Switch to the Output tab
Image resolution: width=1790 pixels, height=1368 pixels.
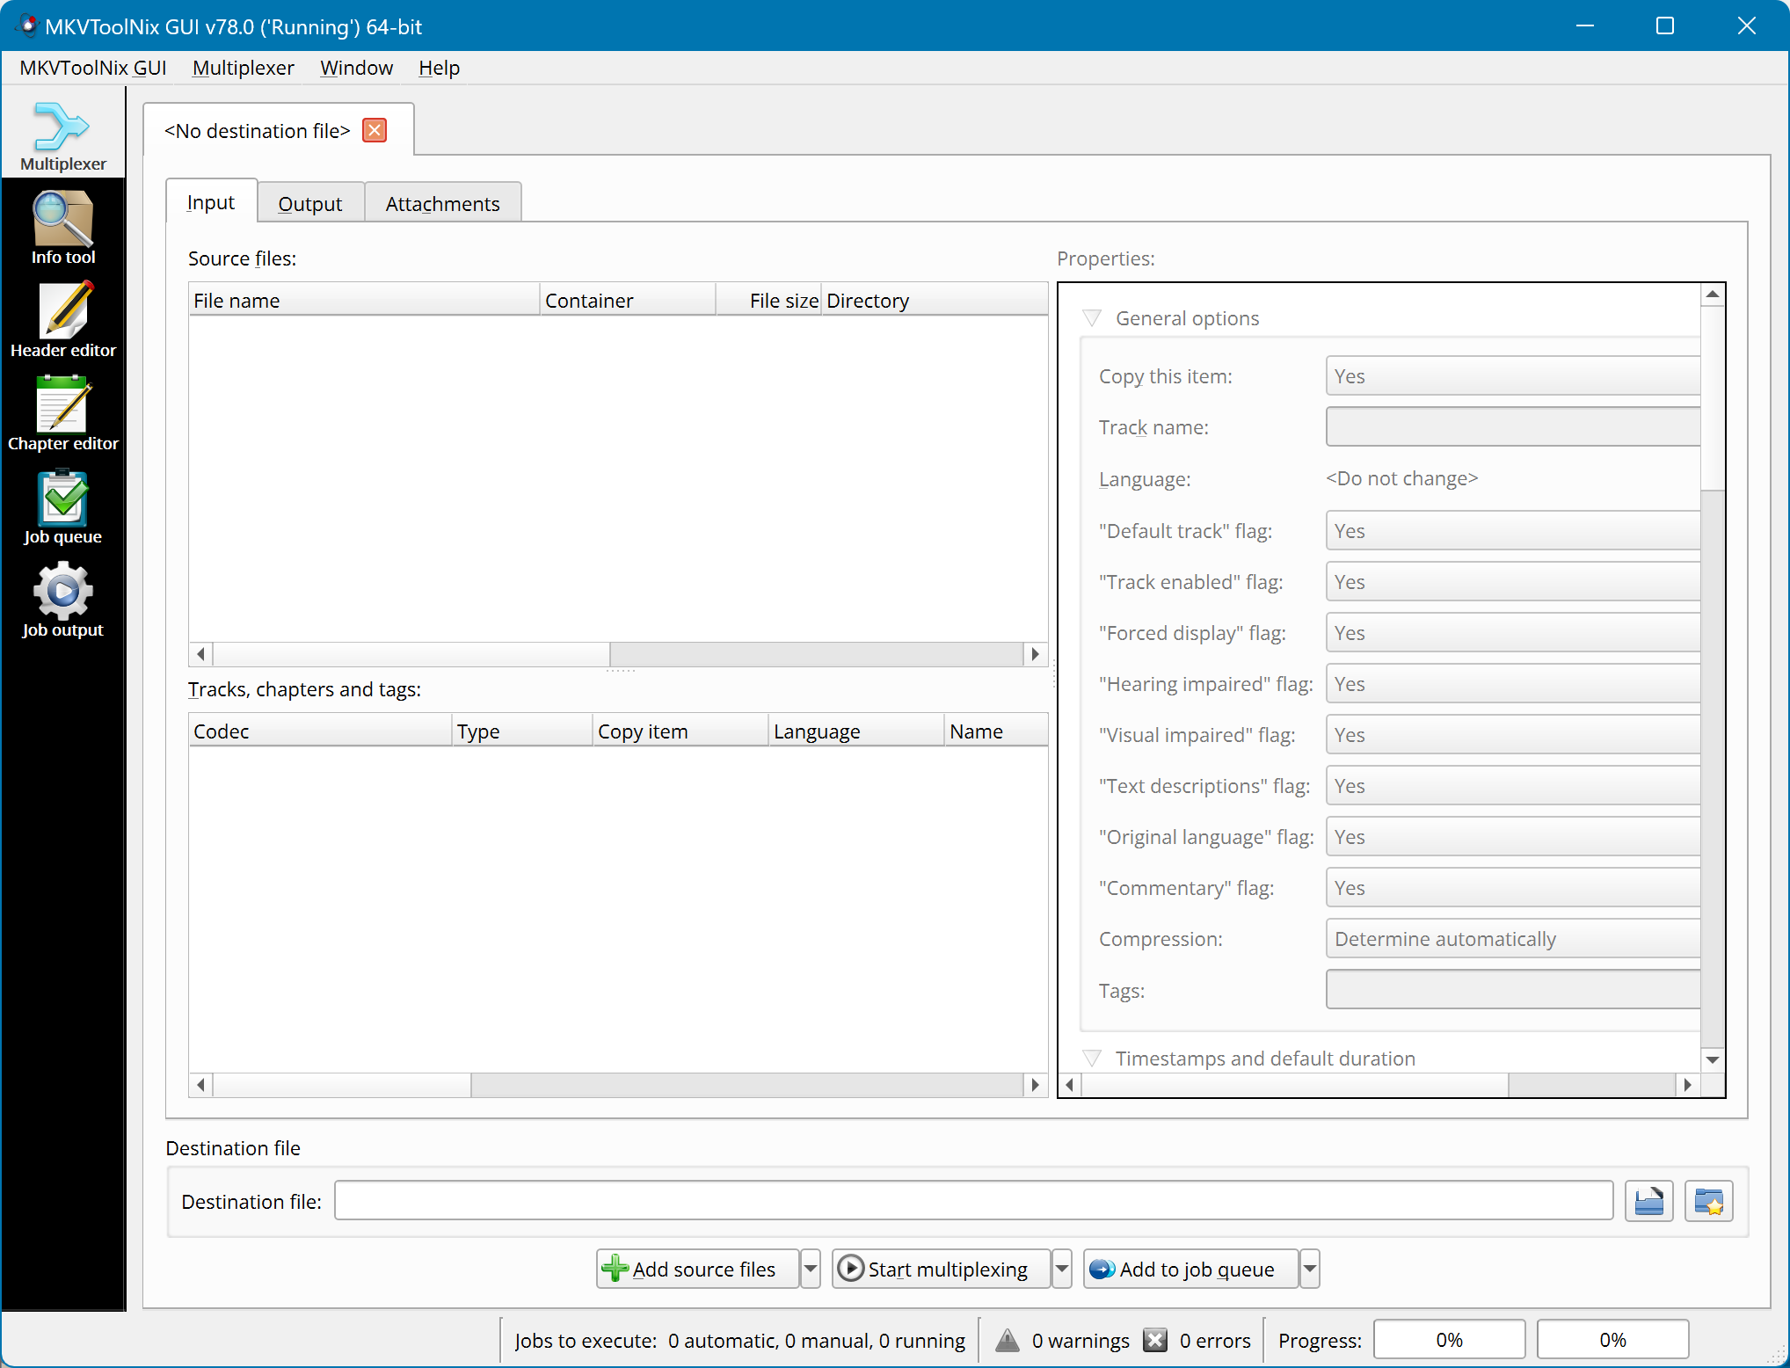tap(310, 202)
